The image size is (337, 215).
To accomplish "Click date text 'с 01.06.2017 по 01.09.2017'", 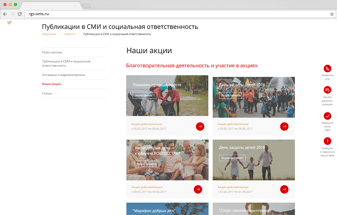I will (x=235, y=192).
